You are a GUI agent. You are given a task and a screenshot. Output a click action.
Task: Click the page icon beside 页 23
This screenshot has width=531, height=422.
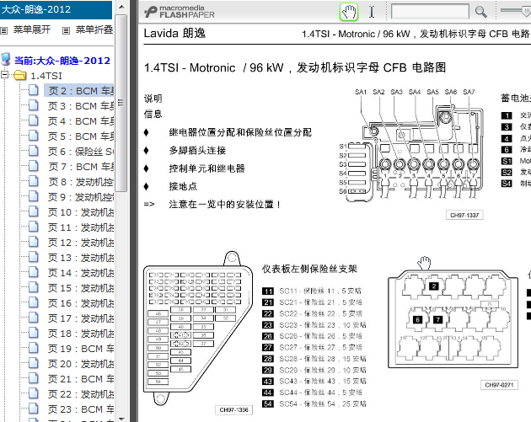click(x=33, y=409)
